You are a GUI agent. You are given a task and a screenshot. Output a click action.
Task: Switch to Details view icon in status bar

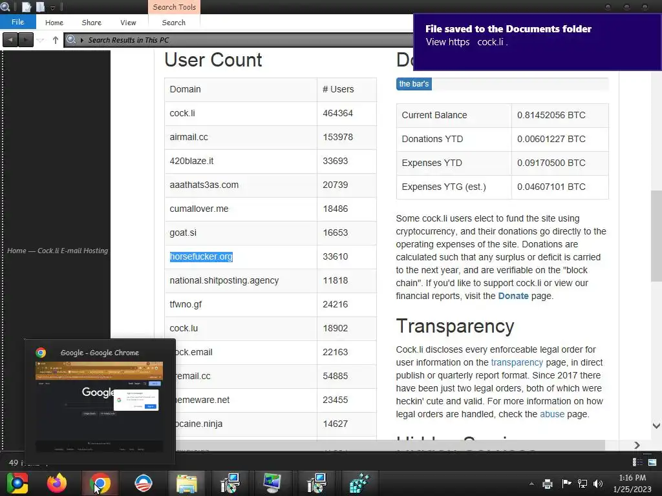(x=637, y=462)
